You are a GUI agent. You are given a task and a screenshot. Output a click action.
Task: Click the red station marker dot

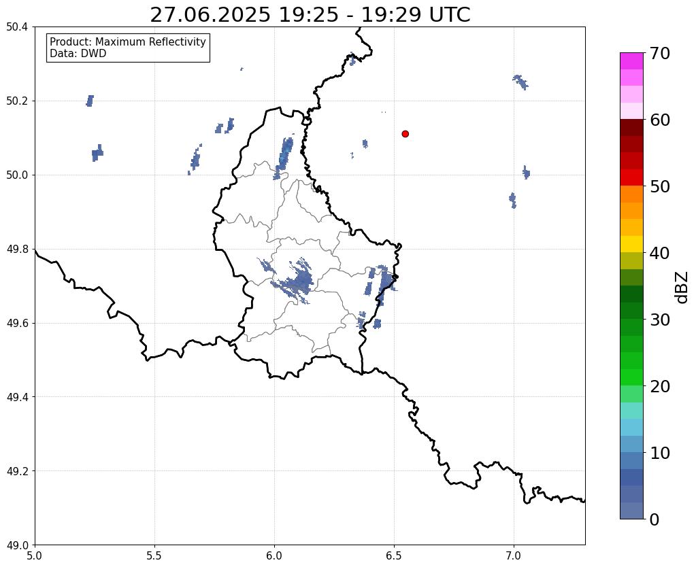pos(405,134)
